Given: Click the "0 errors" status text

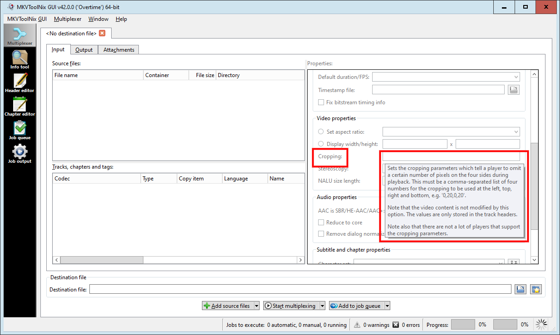Looking at the screenshot, I should (x=411, y=325).
